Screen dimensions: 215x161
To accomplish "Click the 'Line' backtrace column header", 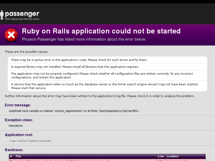I will [x=161, y=156].
